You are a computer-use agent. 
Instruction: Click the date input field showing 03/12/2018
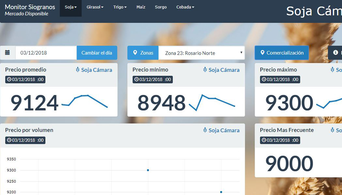[46, 53]
